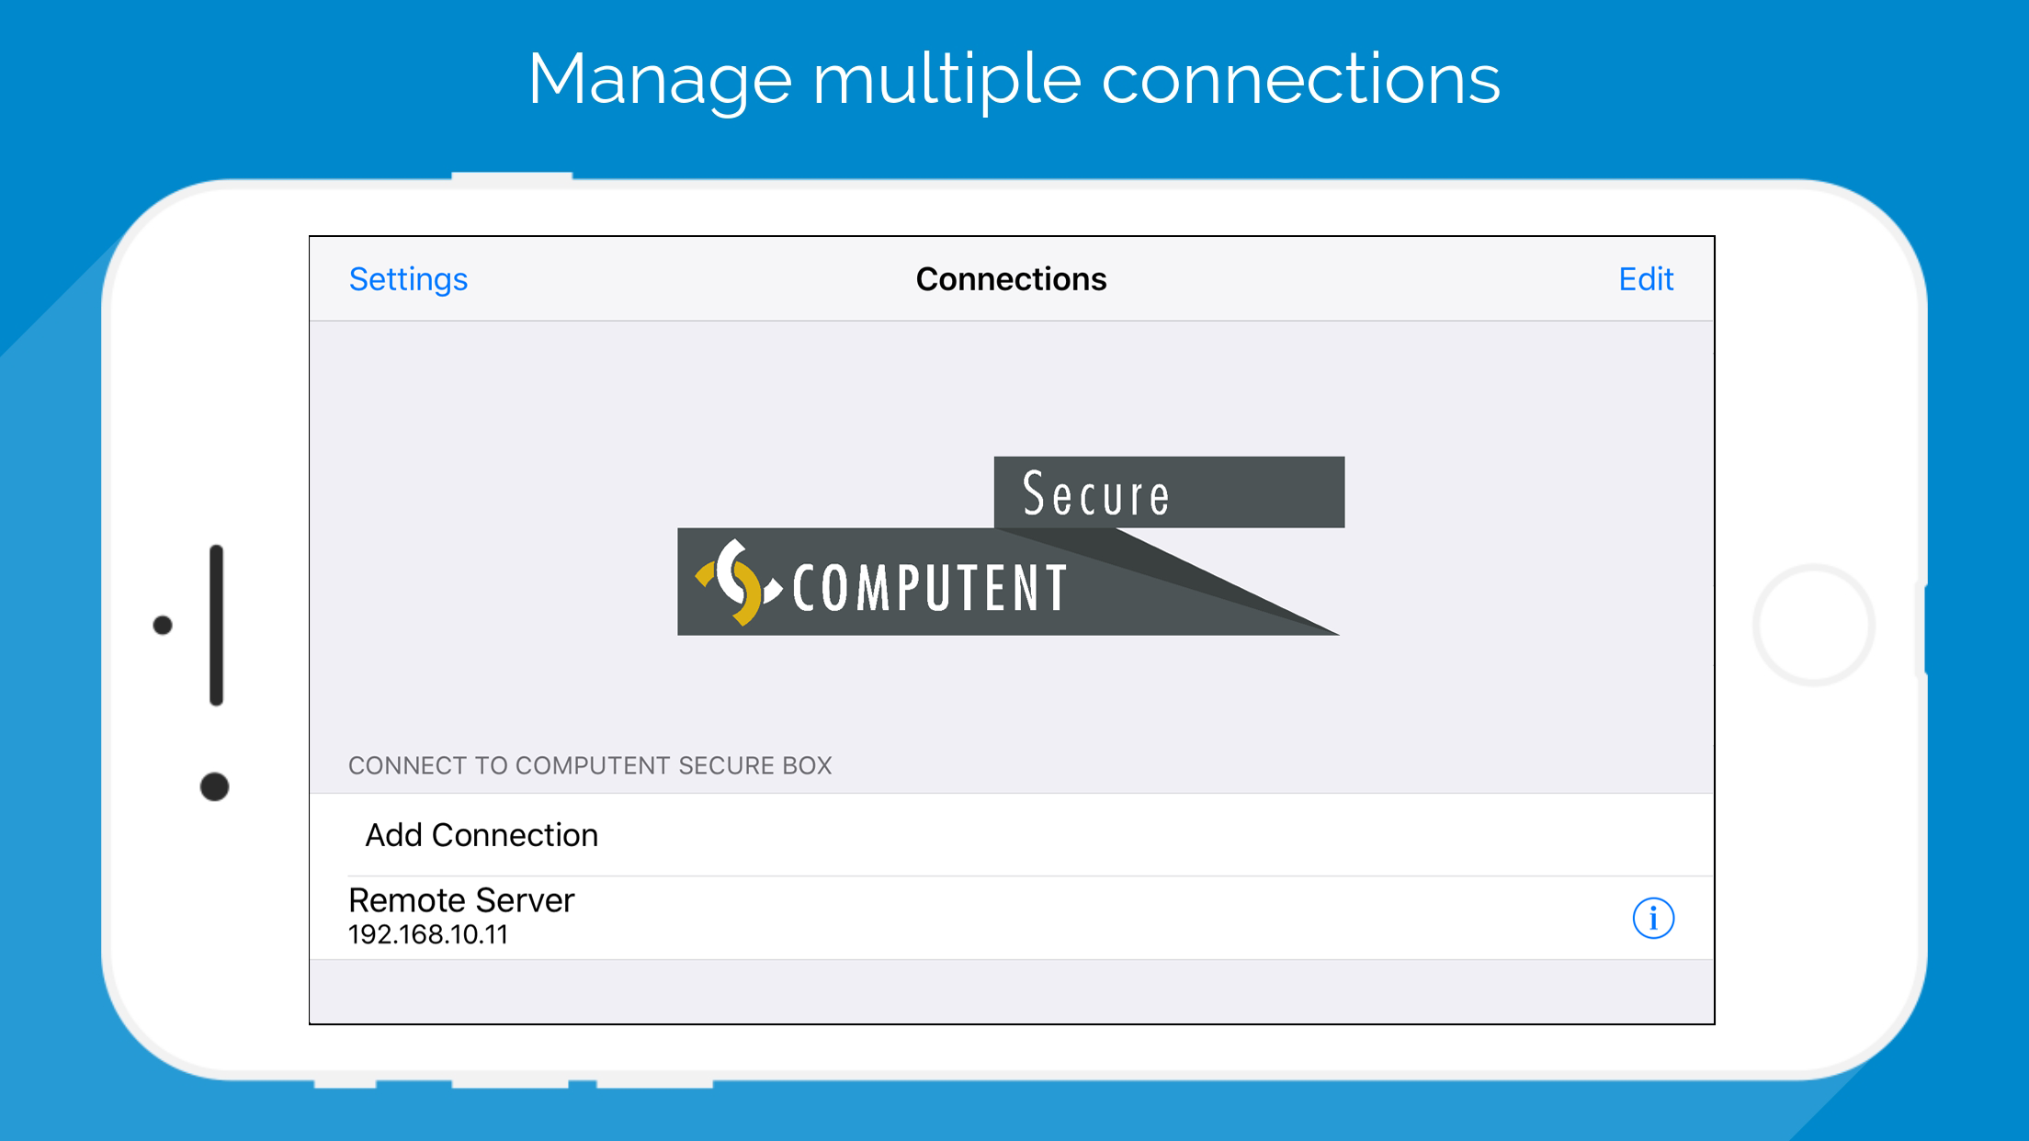This screenshot has width=2029, height=1141.
Task: Tap the phone's earpiece speaker bar
Action: pos(217,625)
